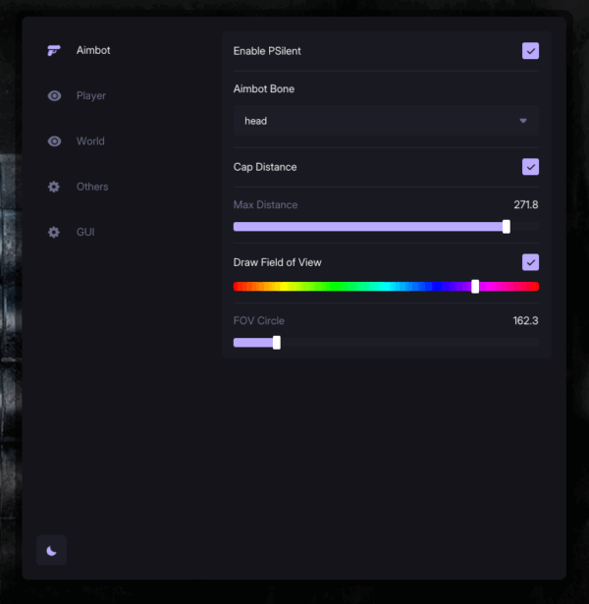Viewport: 589px width, 604px height.
Task: Disable the Enable PSilent checkbox
Action: [x=530, y=51]
